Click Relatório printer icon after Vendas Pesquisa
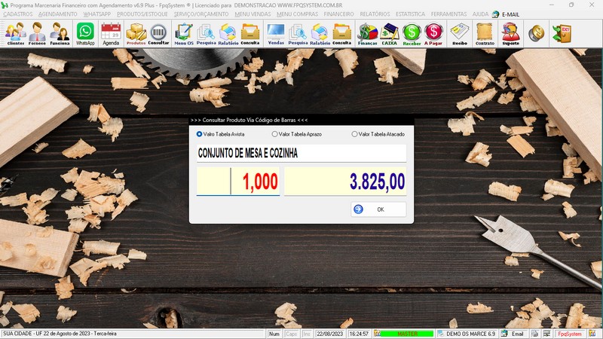Viewport: 603px width, 339px height. pos(320,34)
